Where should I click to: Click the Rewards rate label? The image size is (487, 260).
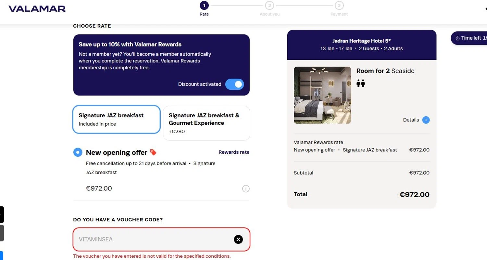coord(234,152)
